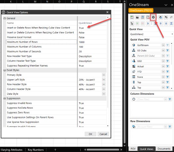The image size is (174, 152).
Task: Switch to the Documents tab
Action: point(164,149)
